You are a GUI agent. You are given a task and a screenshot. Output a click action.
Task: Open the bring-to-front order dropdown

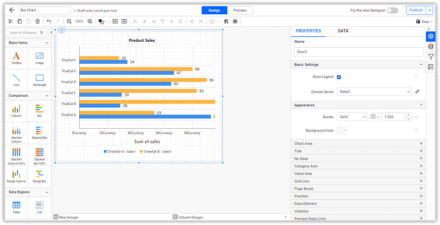tap(102, 21)
